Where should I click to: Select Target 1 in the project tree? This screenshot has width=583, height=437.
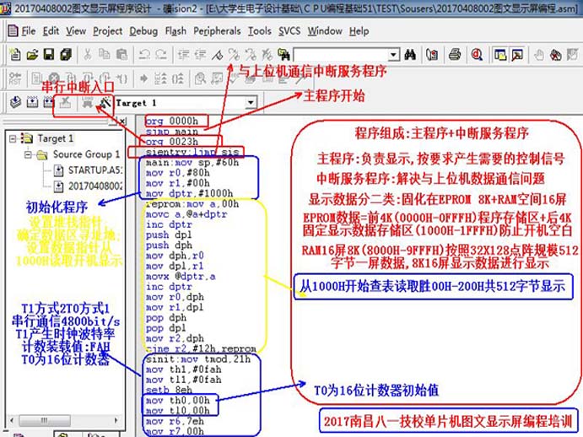[55, 138]
